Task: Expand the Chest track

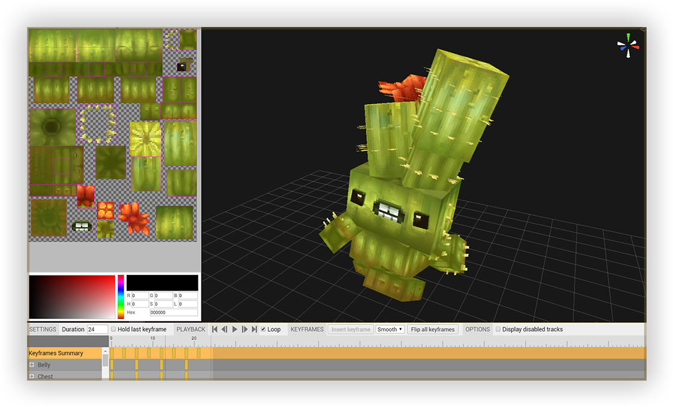Action: (32, 376)
